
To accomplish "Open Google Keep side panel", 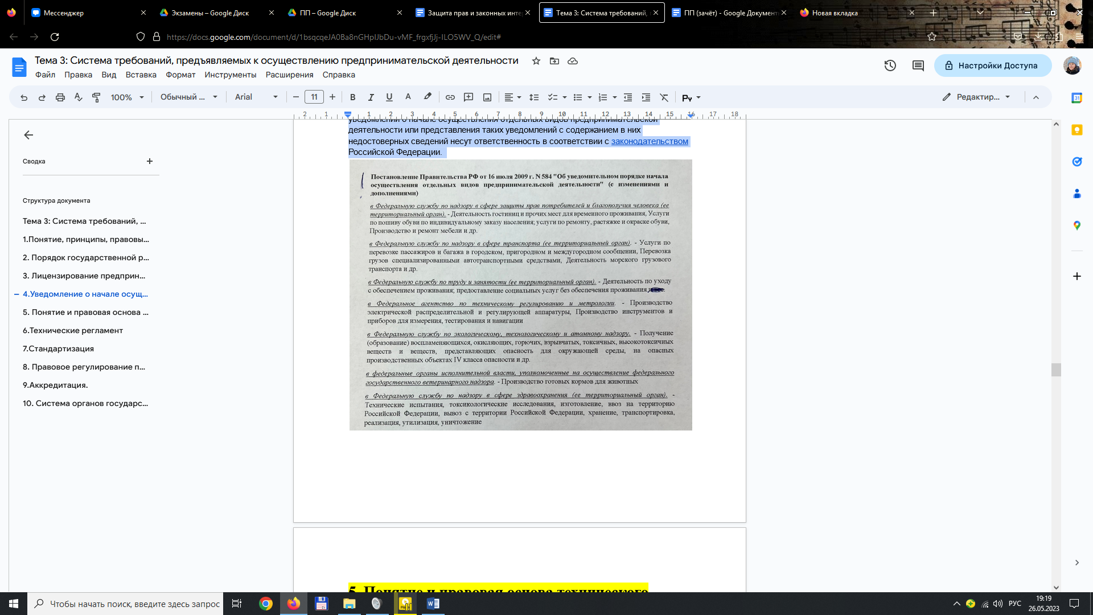I will click(x=1077, y=130).
